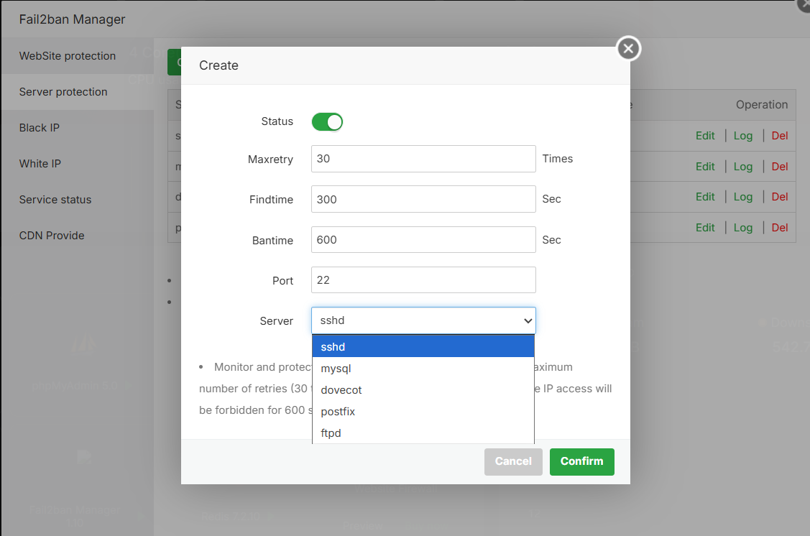
Task: Select sshd from the server list
Action: pyautogui.click(x=423, y=347)
